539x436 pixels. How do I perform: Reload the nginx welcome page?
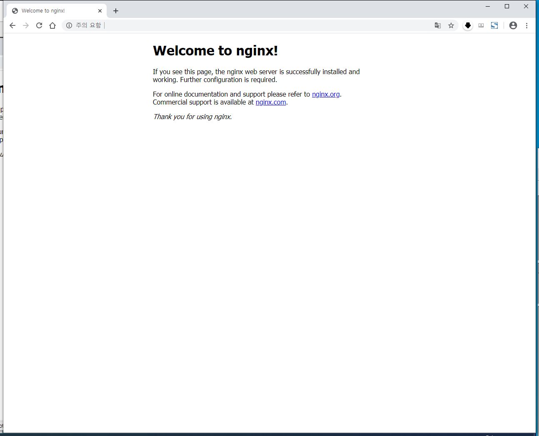tap(39, 25)
